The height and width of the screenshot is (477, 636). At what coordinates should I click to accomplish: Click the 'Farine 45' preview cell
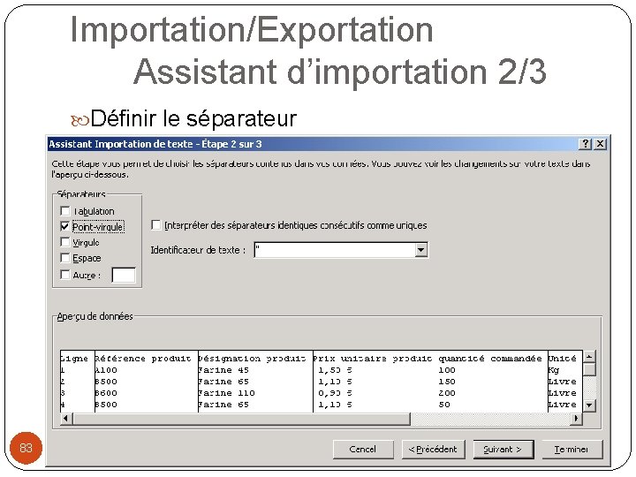(223, 370)
